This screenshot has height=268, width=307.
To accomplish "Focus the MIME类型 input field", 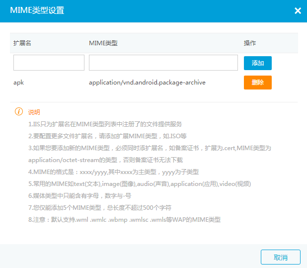I will pyautogui.click(x=163, y=63).
